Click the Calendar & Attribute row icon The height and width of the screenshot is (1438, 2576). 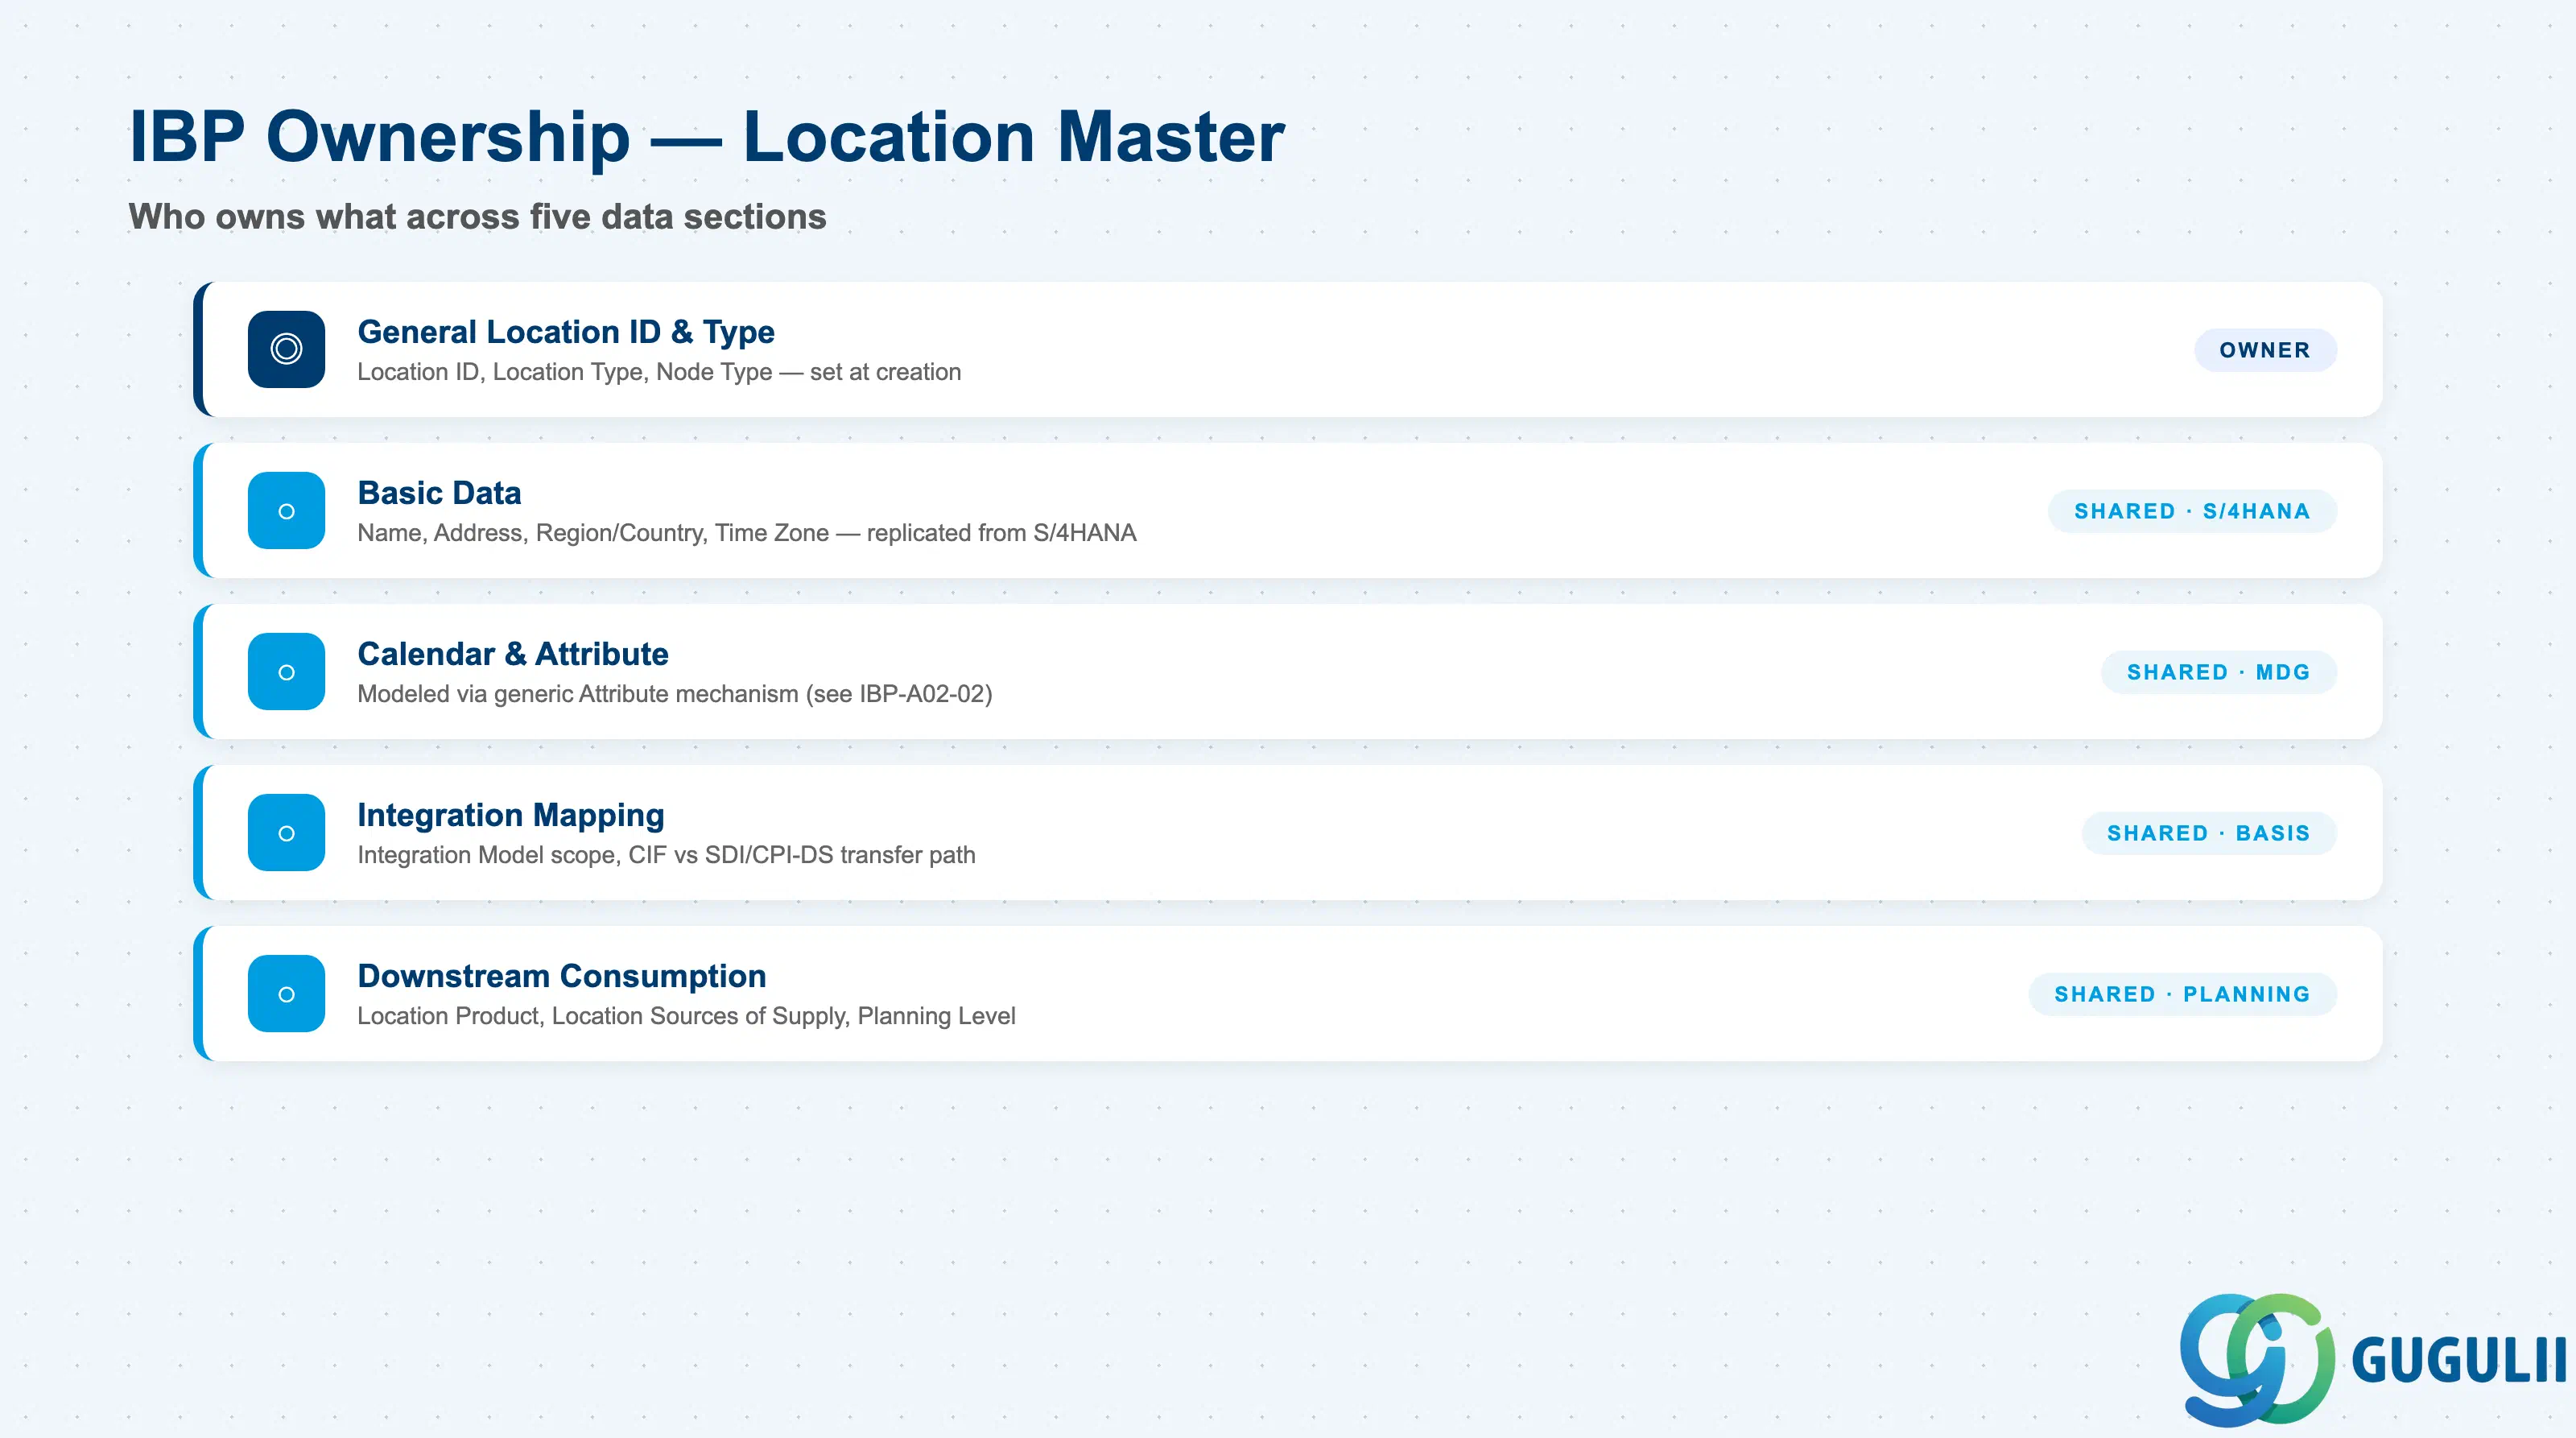[x=286, y=671]
